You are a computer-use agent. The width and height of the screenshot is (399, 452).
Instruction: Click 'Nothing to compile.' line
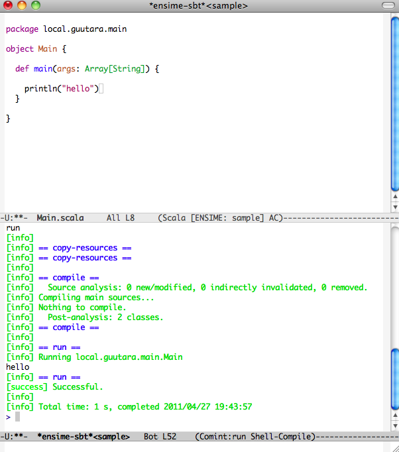coord(66,308)
